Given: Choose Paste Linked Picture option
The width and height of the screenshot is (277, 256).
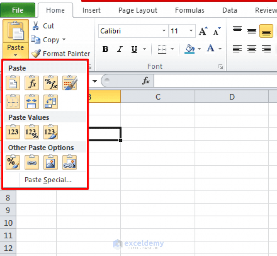Looking at the screenshot, I should coord(70,162).
